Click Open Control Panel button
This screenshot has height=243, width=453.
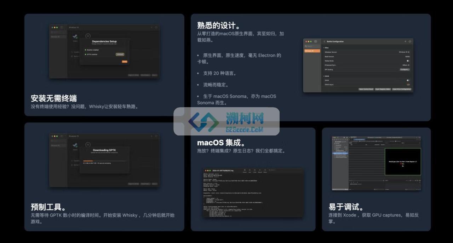366,89
